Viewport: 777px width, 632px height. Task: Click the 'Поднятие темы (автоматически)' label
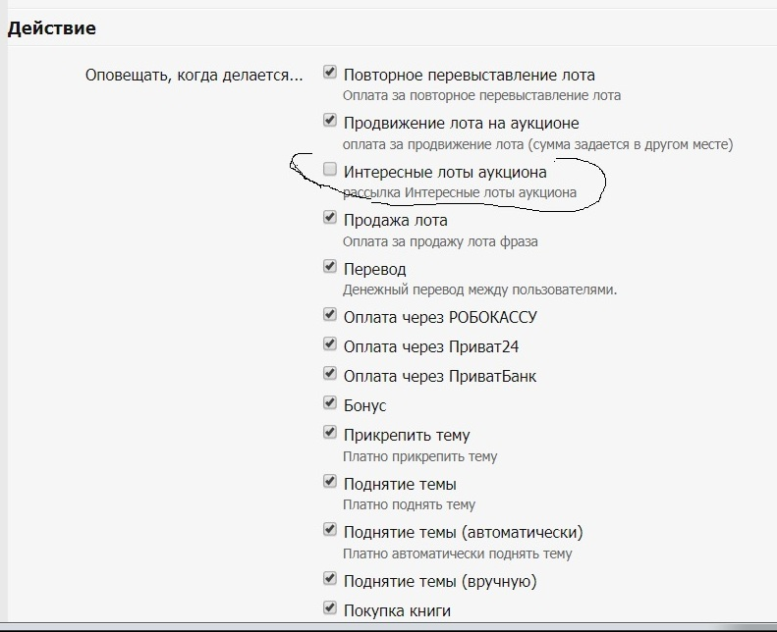[464, 533]
